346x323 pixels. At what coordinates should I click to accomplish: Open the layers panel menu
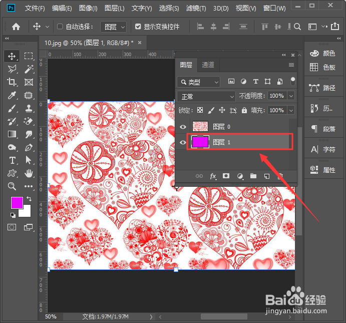pyautogui.click(x=291, y=65)
